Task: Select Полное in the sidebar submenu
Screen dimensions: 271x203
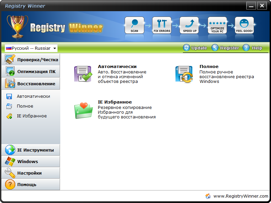Action: (x=25, y=106)
